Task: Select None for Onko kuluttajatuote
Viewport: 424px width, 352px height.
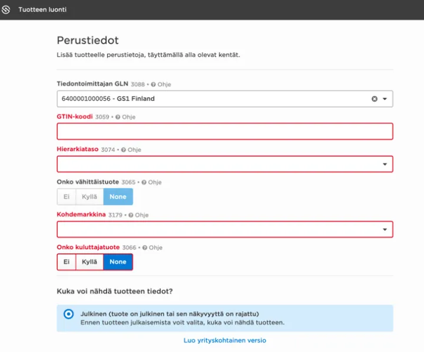Action: click(x=118, y=262)
